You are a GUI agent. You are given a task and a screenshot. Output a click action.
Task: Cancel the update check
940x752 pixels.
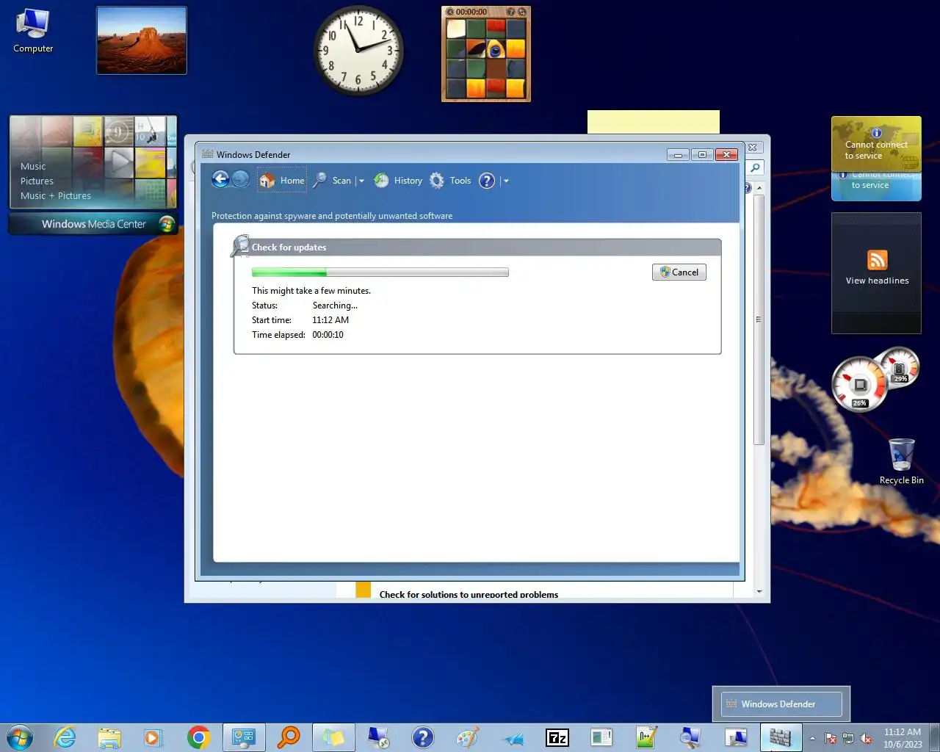(679, 272)
